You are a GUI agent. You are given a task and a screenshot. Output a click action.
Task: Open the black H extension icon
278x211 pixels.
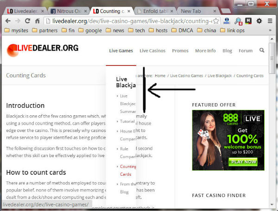click(x=248, y=21)
